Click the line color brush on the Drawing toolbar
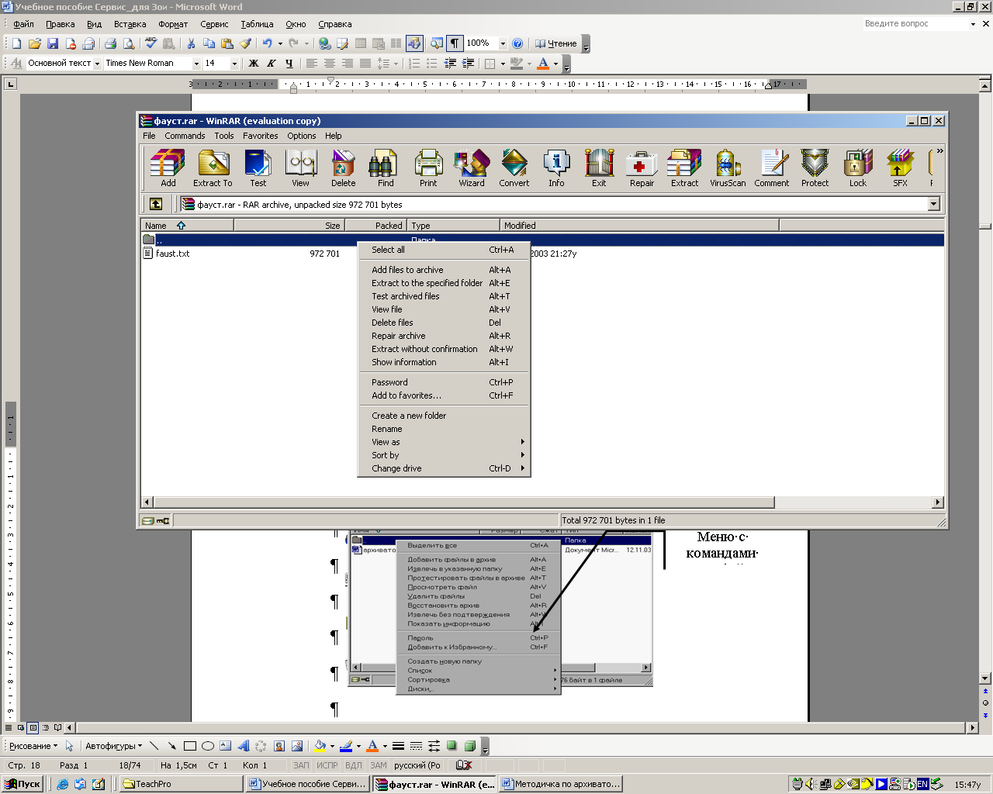Screen dimensions: 993x794 pos(346,746)
